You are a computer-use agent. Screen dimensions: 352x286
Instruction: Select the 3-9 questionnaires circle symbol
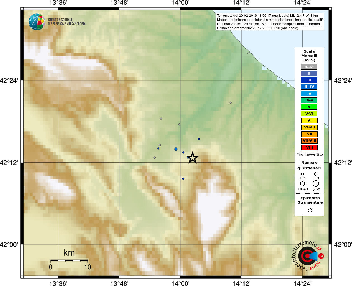click(316, 174)
